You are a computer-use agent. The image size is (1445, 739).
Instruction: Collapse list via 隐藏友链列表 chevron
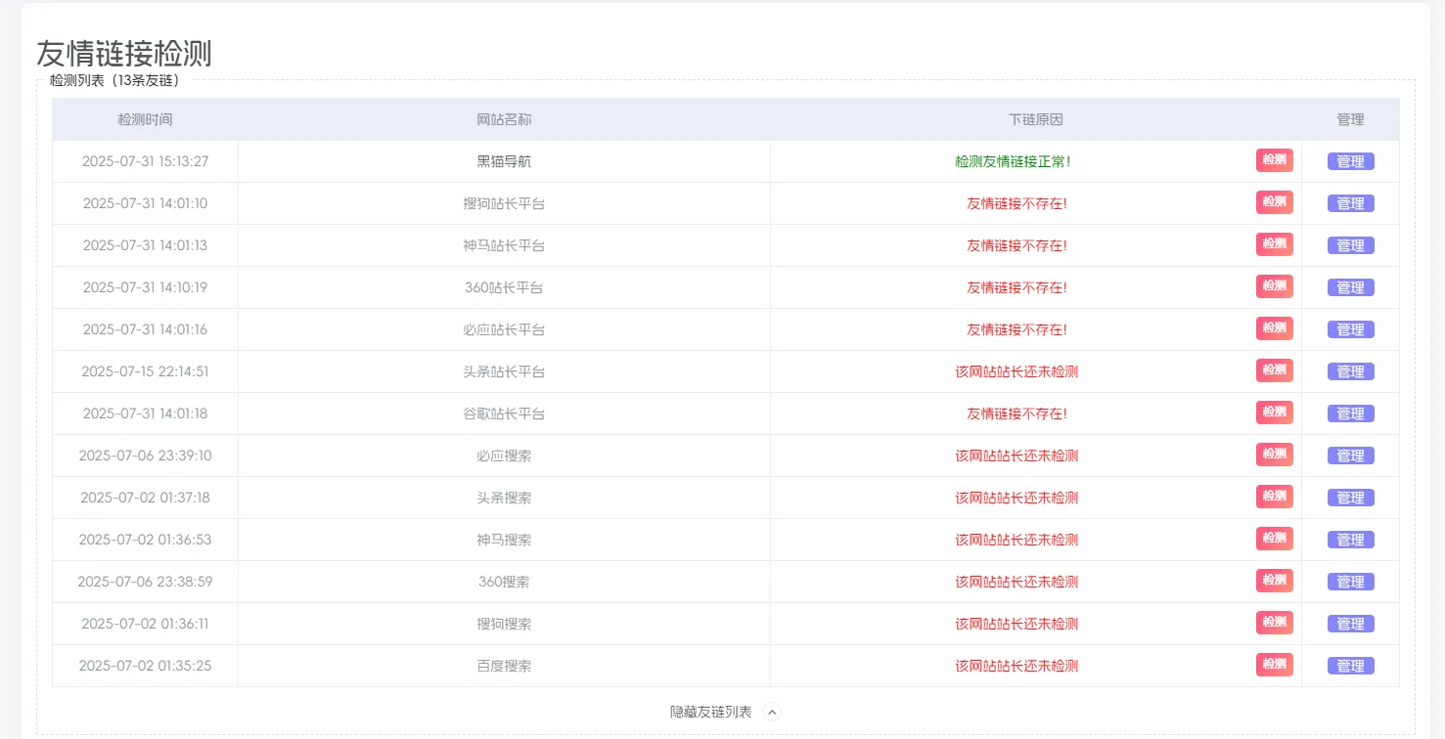pos(772,712)
